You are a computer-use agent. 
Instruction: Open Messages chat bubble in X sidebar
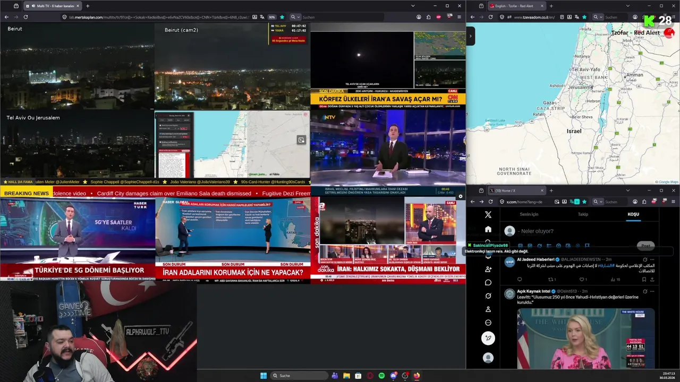(488, 282)
